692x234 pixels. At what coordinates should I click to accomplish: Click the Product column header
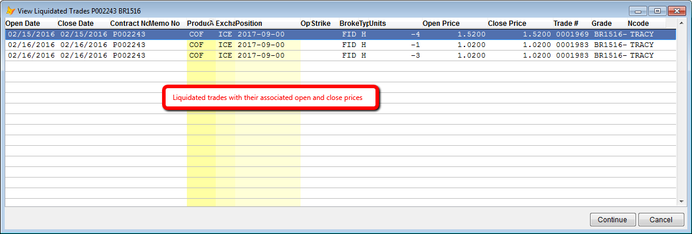click(201, 24)
